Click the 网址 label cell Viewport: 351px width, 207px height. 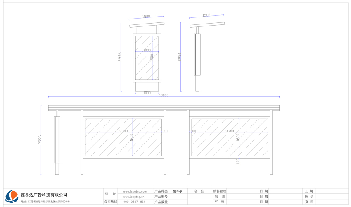(x=111, y=194)
